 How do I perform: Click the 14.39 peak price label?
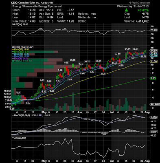coord(135,49)
